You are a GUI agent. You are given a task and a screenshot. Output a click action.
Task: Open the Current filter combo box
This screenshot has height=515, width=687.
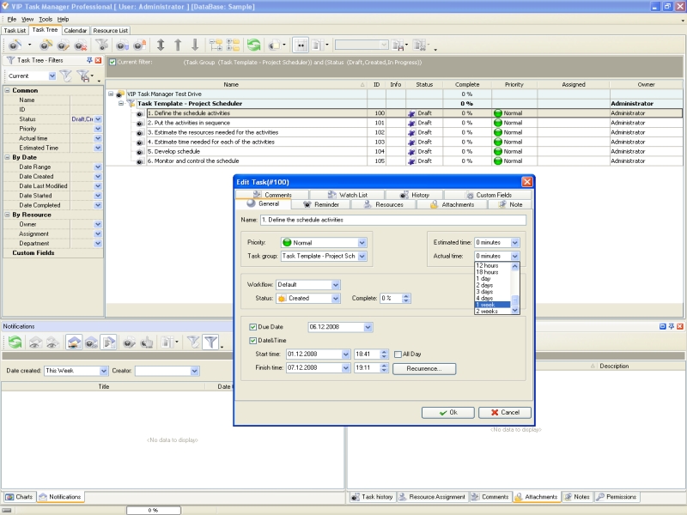point(52,76)
